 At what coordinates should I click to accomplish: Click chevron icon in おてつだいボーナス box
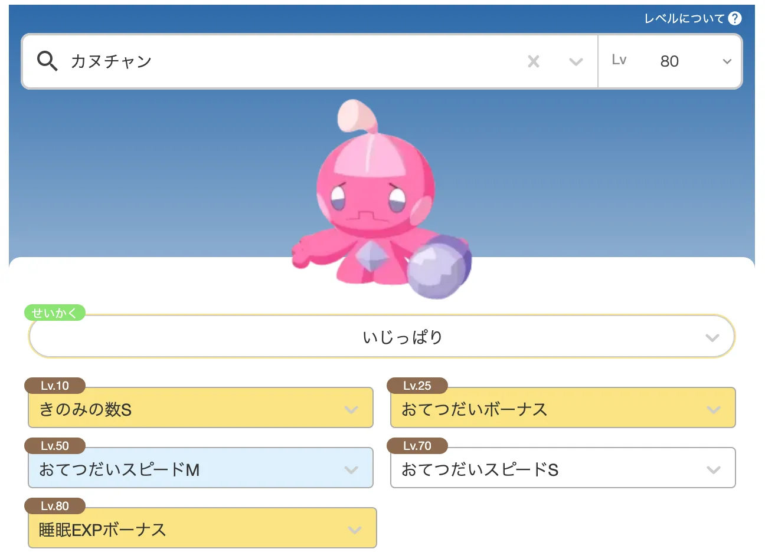pos(714,409)
